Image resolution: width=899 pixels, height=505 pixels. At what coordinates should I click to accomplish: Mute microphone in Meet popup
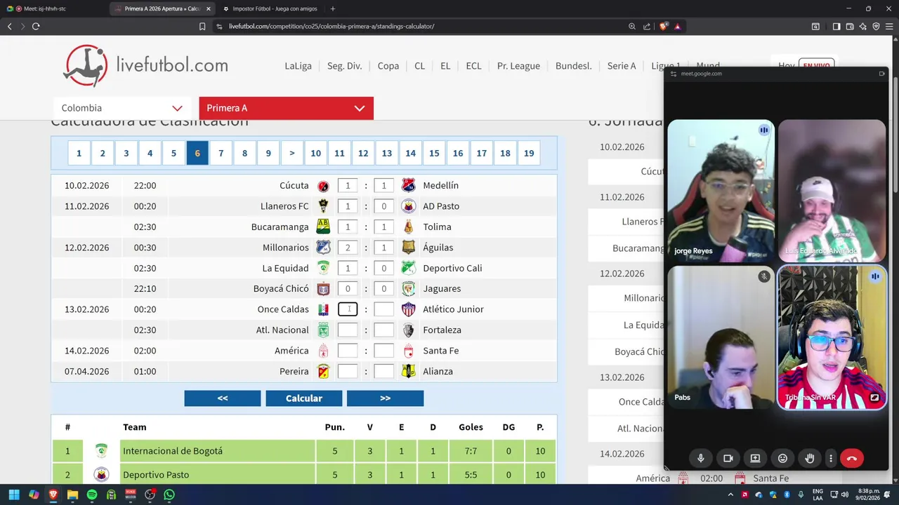(x=700, y=458)
